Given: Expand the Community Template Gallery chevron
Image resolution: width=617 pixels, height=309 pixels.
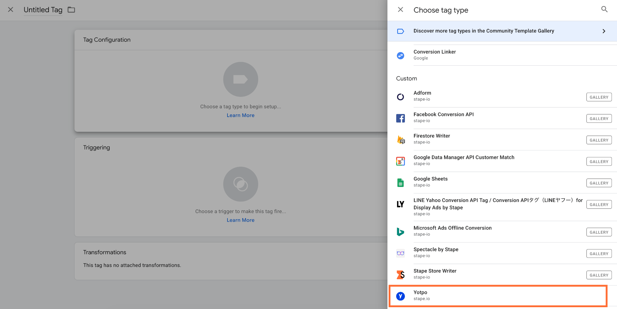Looking at the screenshot, I should click(x=604, y=31).
